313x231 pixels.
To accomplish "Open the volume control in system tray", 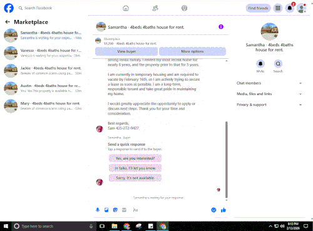I will coord(282,226).
